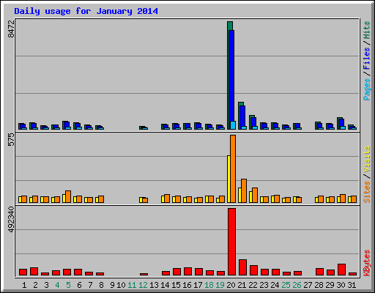Viewport: 375px width, 293px height.
Task: Click day 21 label on x-axis
Action: coord(242,285)
